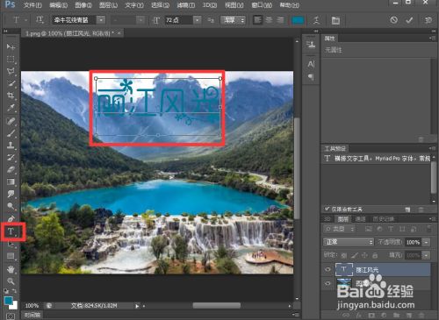
Task: Toggle lock image pixels
Action: pos(355,255)
